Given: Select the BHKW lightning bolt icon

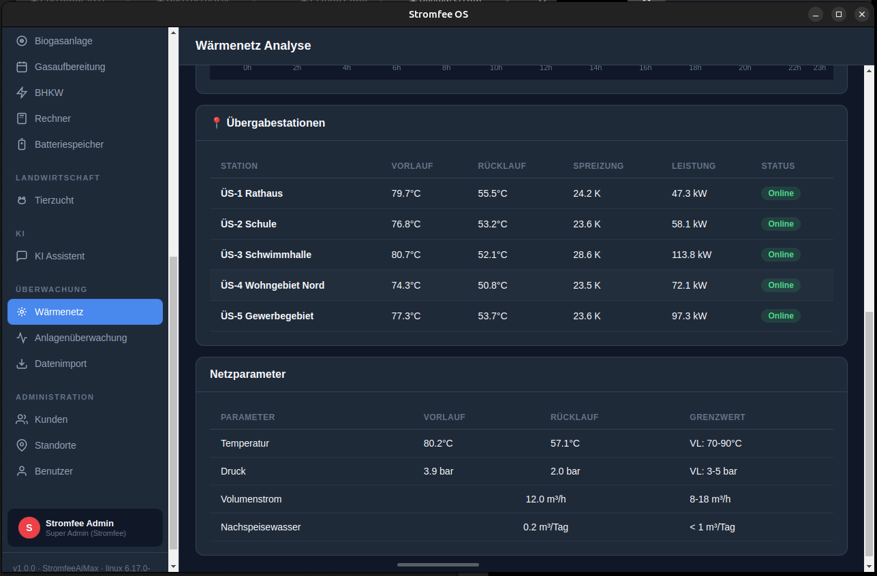Looking at the screenshot, I should click(x=22, y=93).
